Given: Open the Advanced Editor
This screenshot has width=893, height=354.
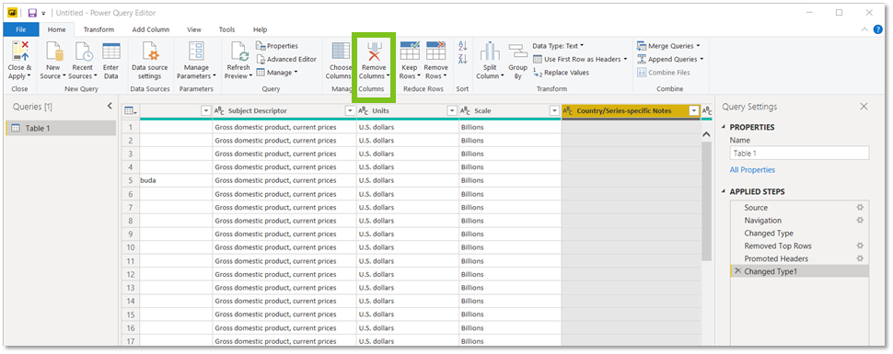Looking at the screenshot, I should tap(286, 59).
